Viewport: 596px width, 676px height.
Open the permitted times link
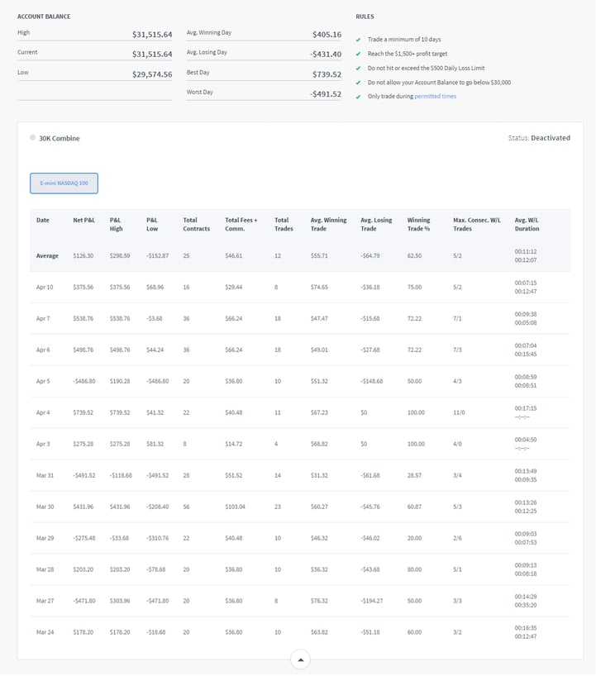[x=435, y=97]
